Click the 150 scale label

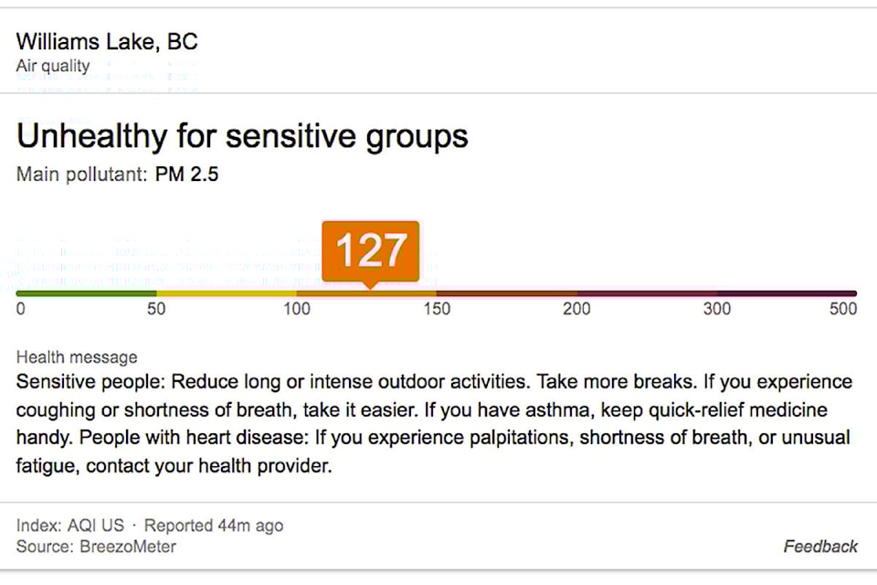[x=437, y=308]
